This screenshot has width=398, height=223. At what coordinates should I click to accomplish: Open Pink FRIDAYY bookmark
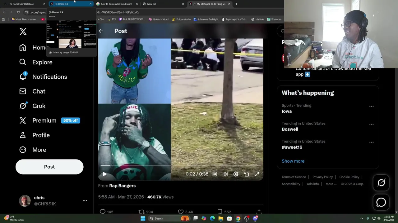click(132, 19)
